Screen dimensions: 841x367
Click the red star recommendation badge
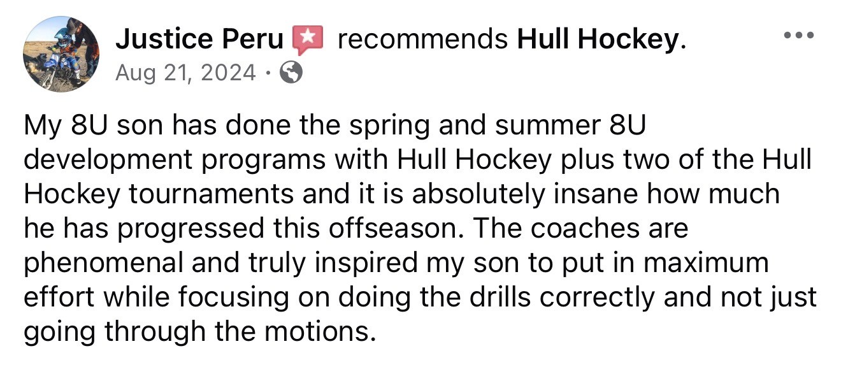pyautogui.click(x=308, y=40)
